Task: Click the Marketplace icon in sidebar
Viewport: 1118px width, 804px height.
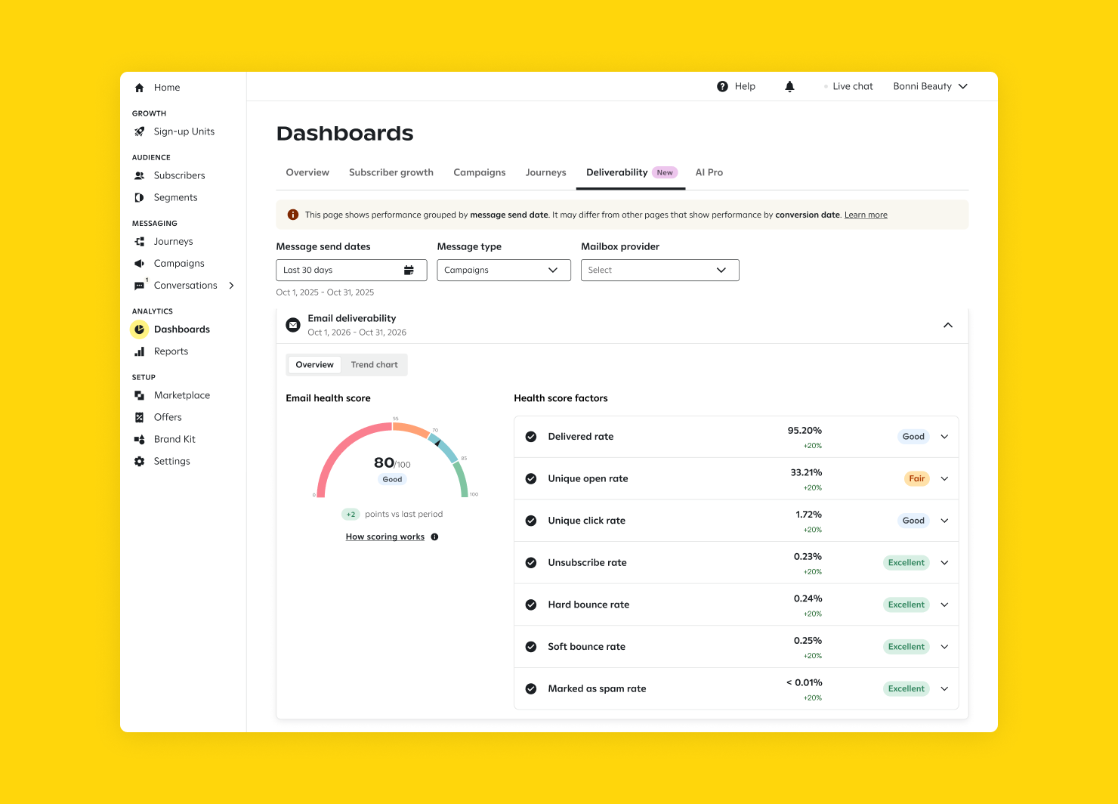Action: tap(139, 395)
